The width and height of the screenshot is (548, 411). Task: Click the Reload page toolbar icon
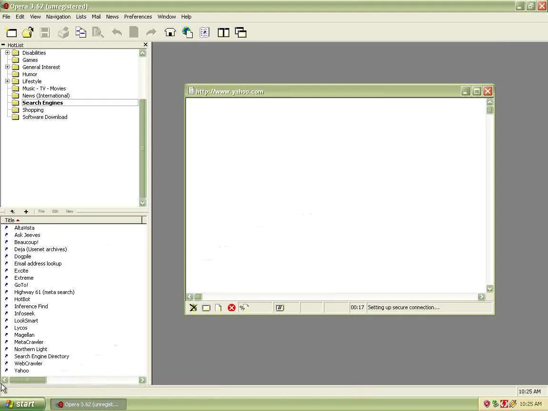(x=134, y=32)
